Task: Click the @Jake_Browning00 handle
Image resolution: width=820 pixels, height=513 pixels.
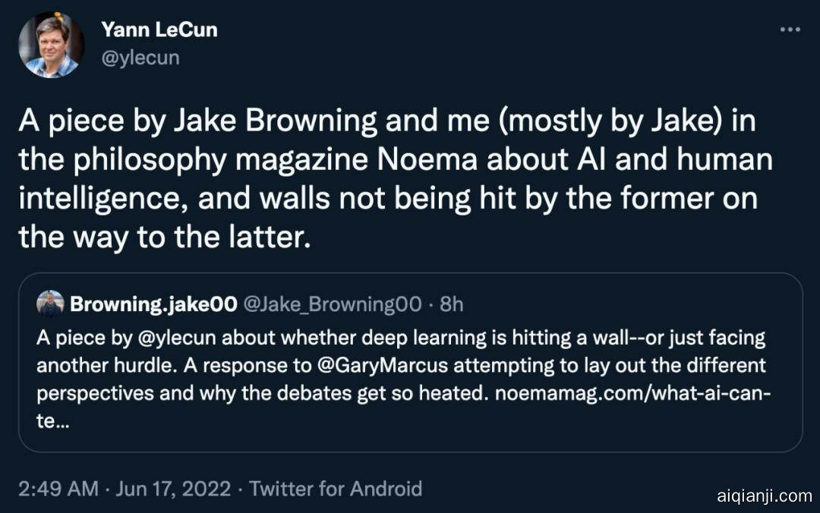Action: pos(332,304)
